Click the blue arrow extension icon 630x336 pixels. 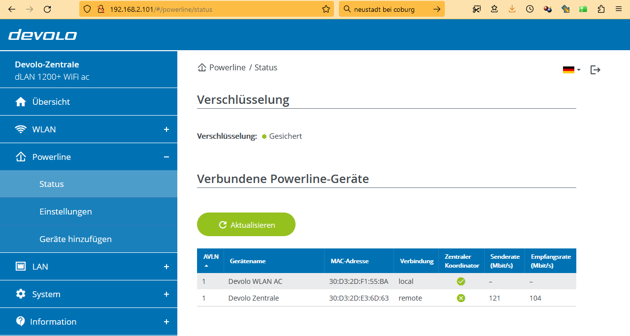tap(565, 9)
